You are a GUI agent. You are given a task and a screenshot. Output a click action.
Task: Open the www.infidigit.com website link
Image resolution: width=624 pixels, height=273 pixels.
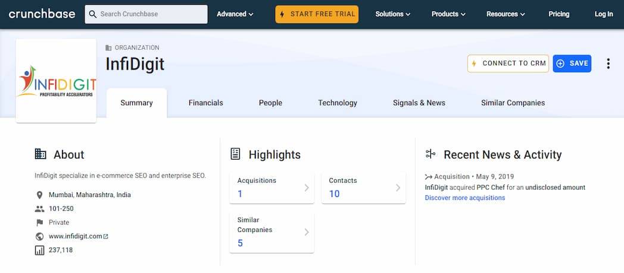click(x=76, y=236)
